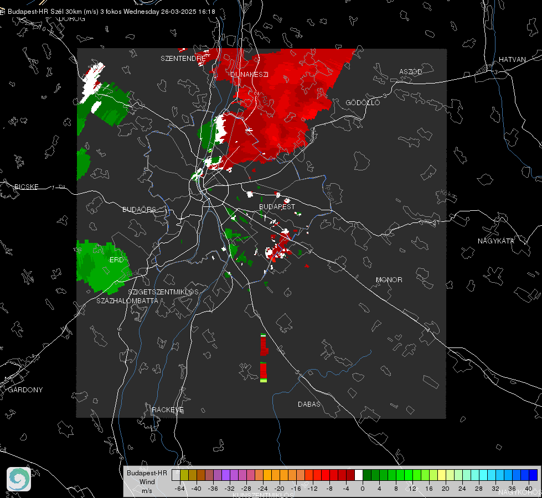
Task: Select the darkest blue last legend swatch
Action: pos(533,475)
